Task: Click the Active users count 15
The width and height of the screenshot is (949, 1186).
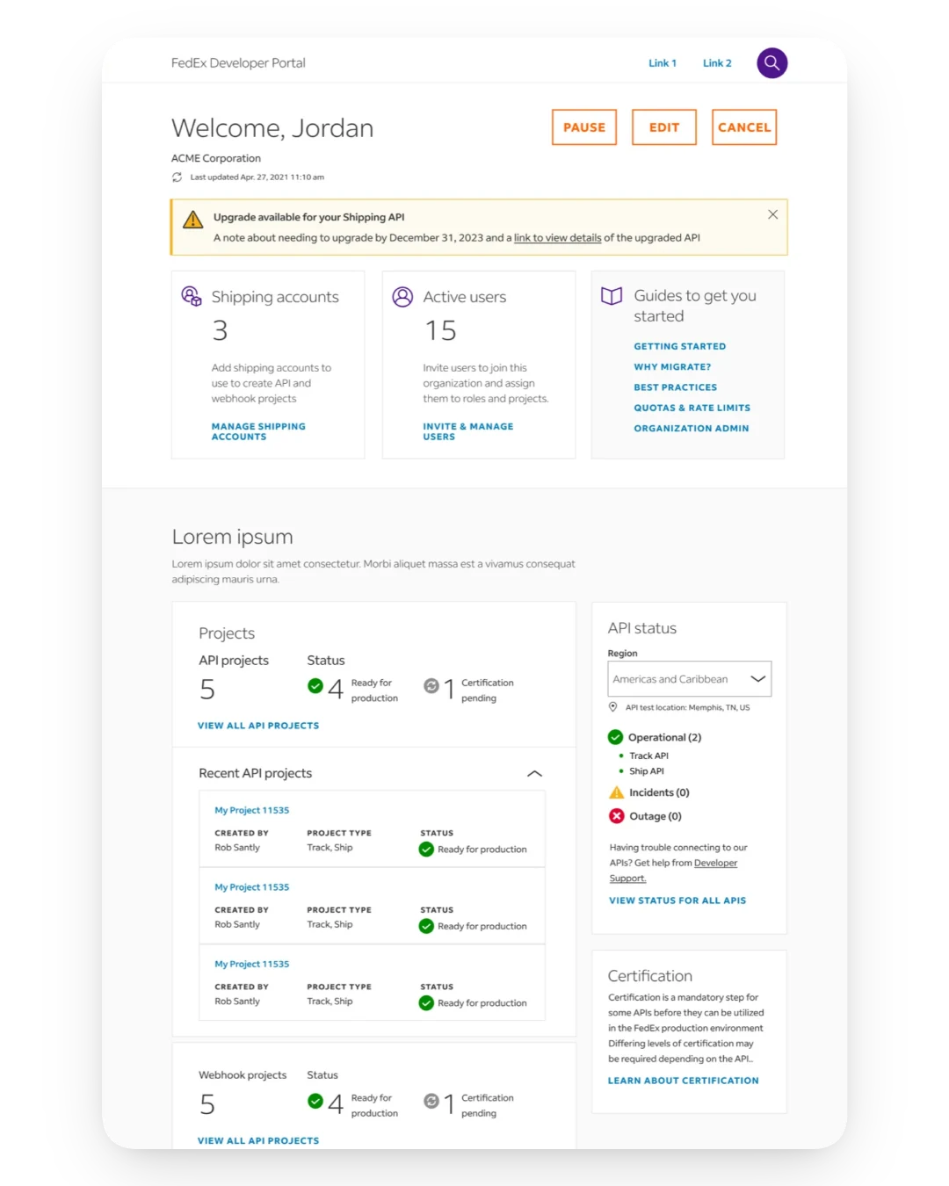Action: [x=440, y=330]
